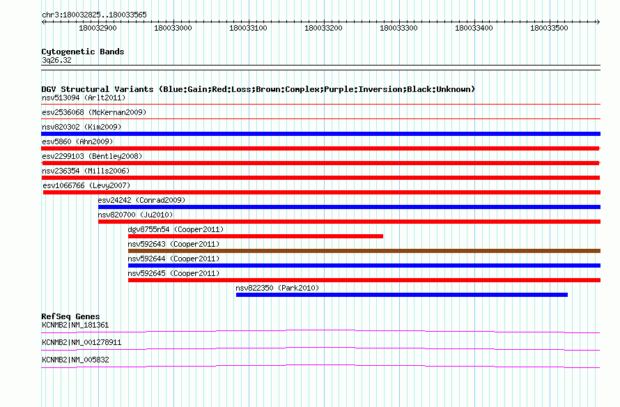Image resolution: width=620 pixels, height=407 pixels.
Task: Select the thin red nsv513094 line
Action: coord(320,105)
